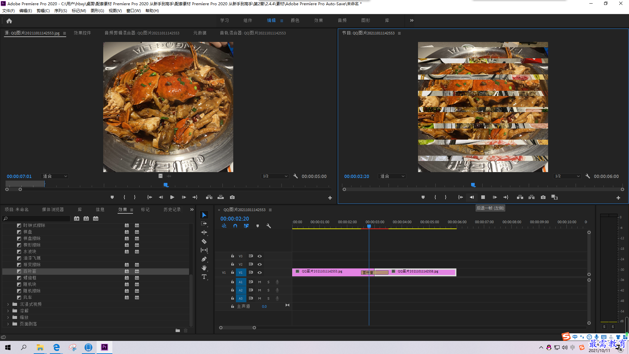The width and height of the screenshot is (629, 354).
Task: Click program monitor playhead on scrubber
Action: tap(473, 185)
